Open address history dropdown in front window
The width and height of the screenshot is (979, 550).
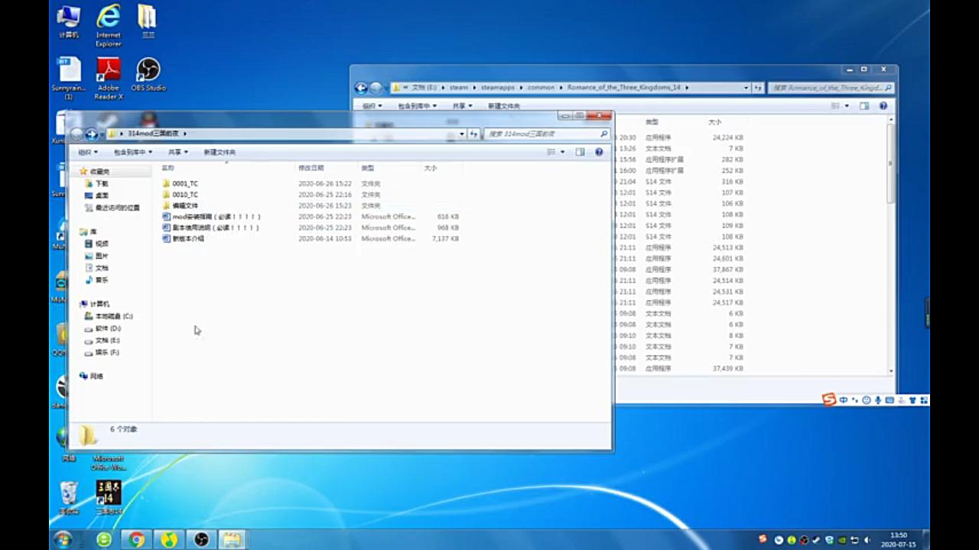461,134
